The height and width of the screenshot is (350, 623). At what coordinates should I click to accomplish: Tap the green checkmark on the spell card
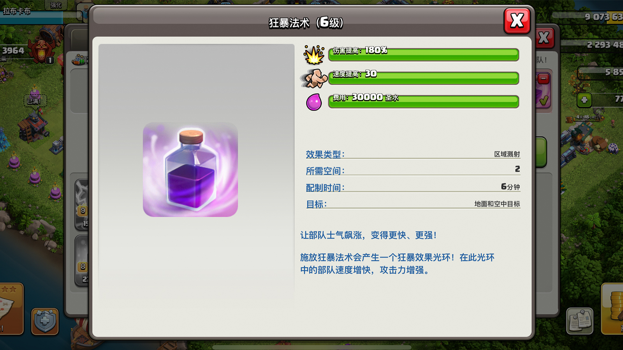pyautogui.click(x=544, y=101)
